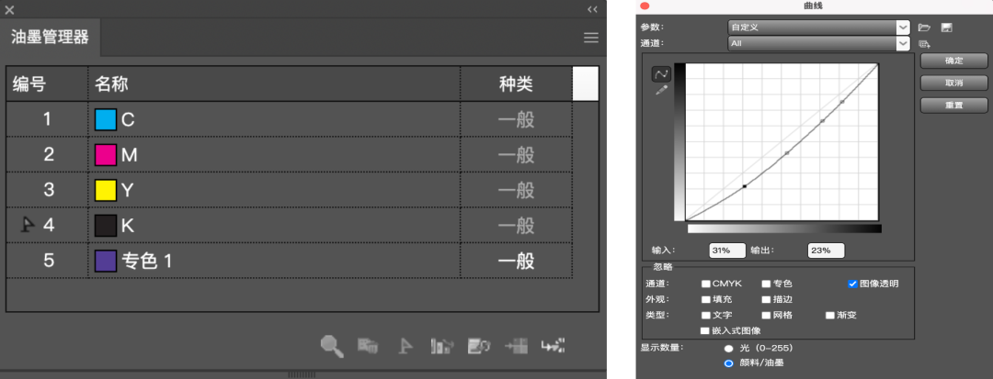
Task: Select ink name K in row 4
Action: coord(127,226)
